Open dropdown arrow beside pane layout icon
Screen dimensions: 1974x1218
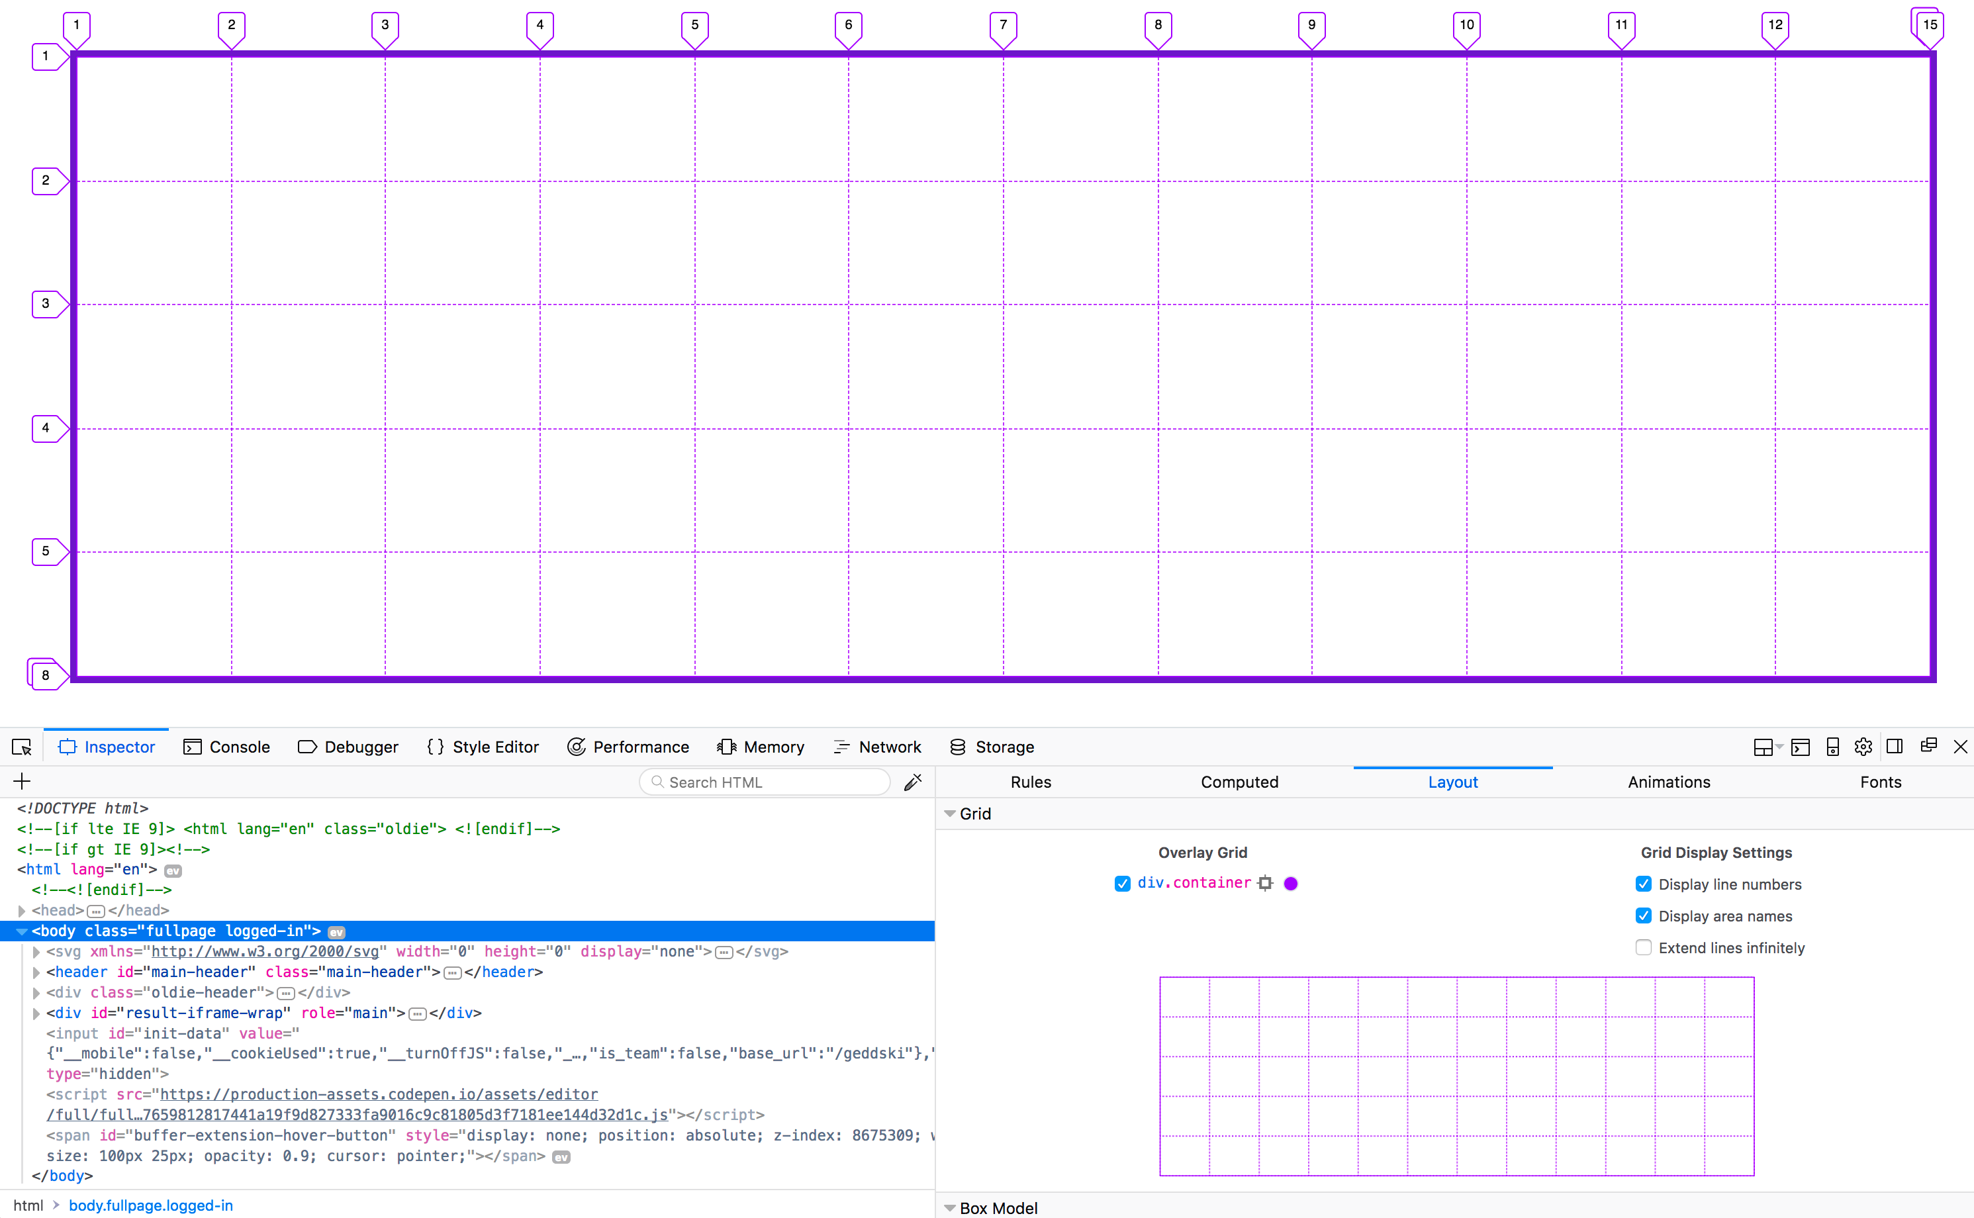pyautogui.click(x=1779, y=747)
